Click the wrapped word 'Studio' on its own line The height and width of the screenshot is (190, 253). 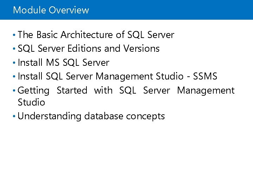coord(31,102)
